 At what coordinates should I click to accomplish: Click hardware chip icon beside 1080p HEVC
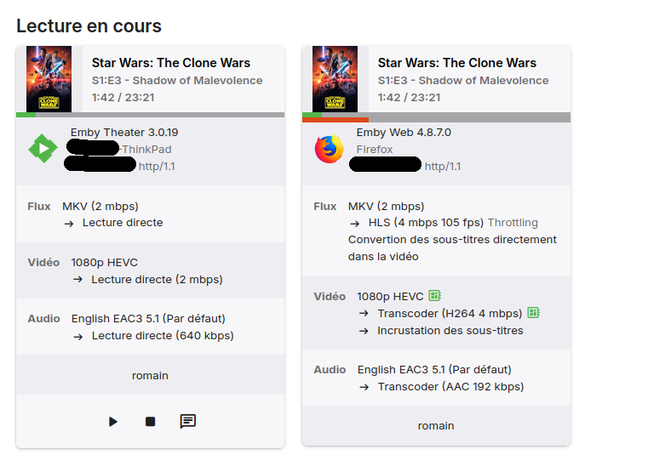(434, 296)
